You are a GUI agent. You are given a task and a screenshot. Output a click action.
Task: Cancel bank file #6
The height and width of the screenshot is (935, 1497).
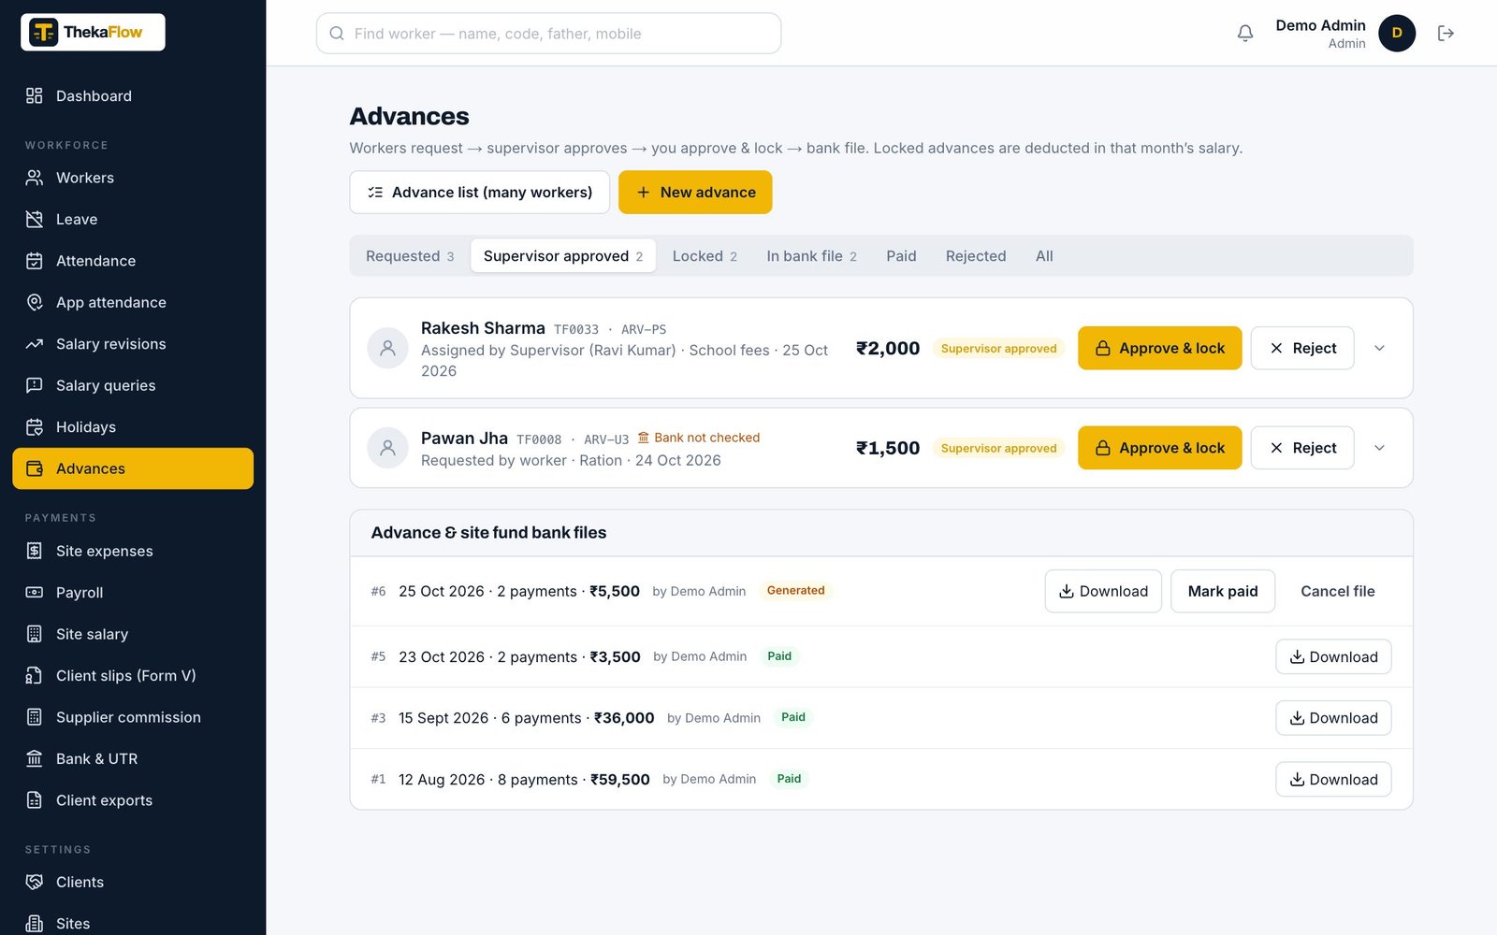(x=1337, y=591)
